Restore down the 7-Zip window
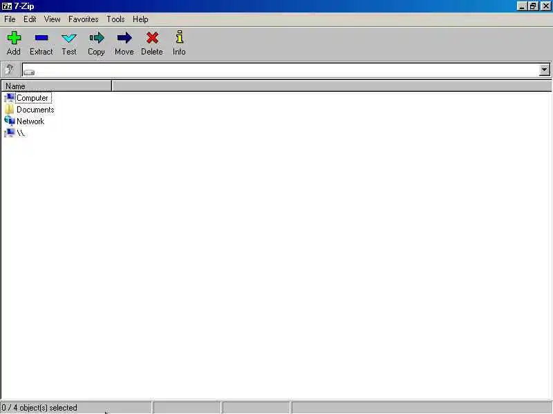This screenshot has width=553, height=414. [533, 6]
